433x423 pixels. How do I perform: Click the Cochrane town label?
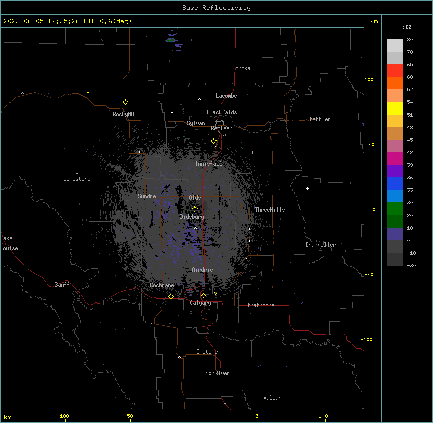click(162, 285)
